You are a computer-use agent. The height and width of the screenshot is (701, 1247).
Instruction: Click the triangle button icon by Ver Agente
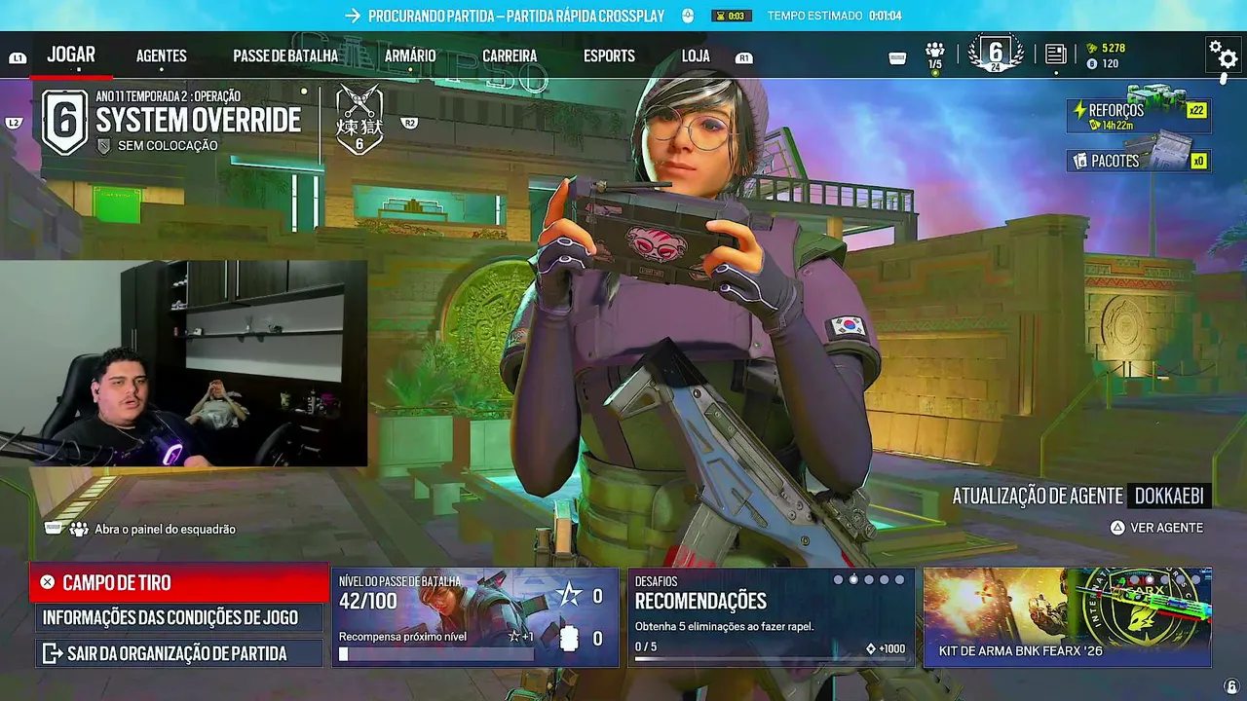1117,528
